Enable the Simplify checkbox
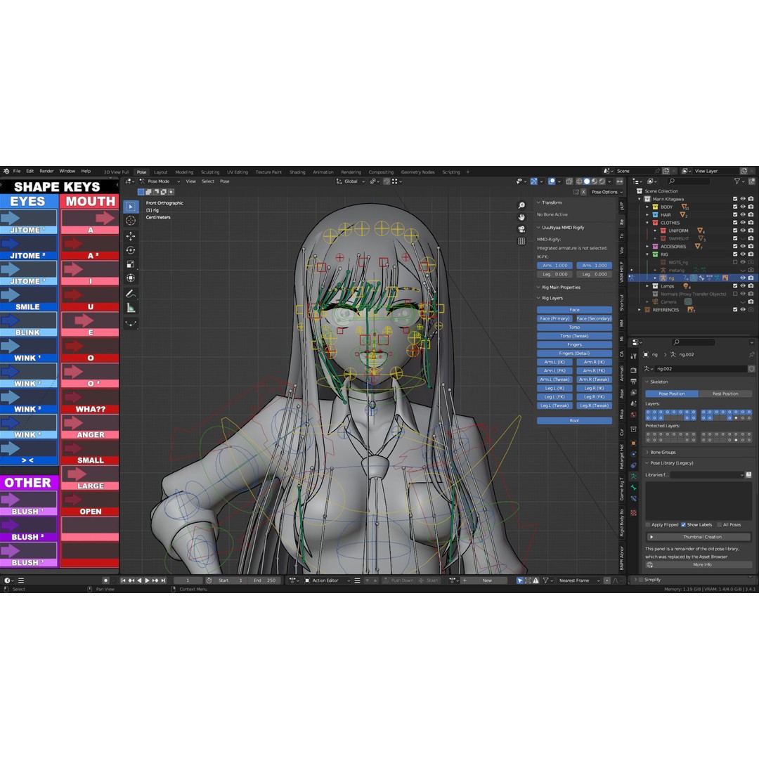 pos(642,580)
